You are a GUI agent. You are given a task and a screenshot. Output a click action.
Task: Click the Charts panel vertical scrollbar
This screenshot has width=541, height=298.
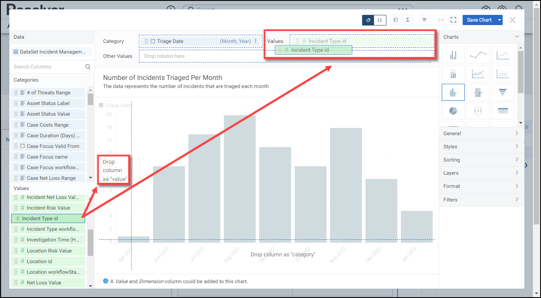[521, 72]
